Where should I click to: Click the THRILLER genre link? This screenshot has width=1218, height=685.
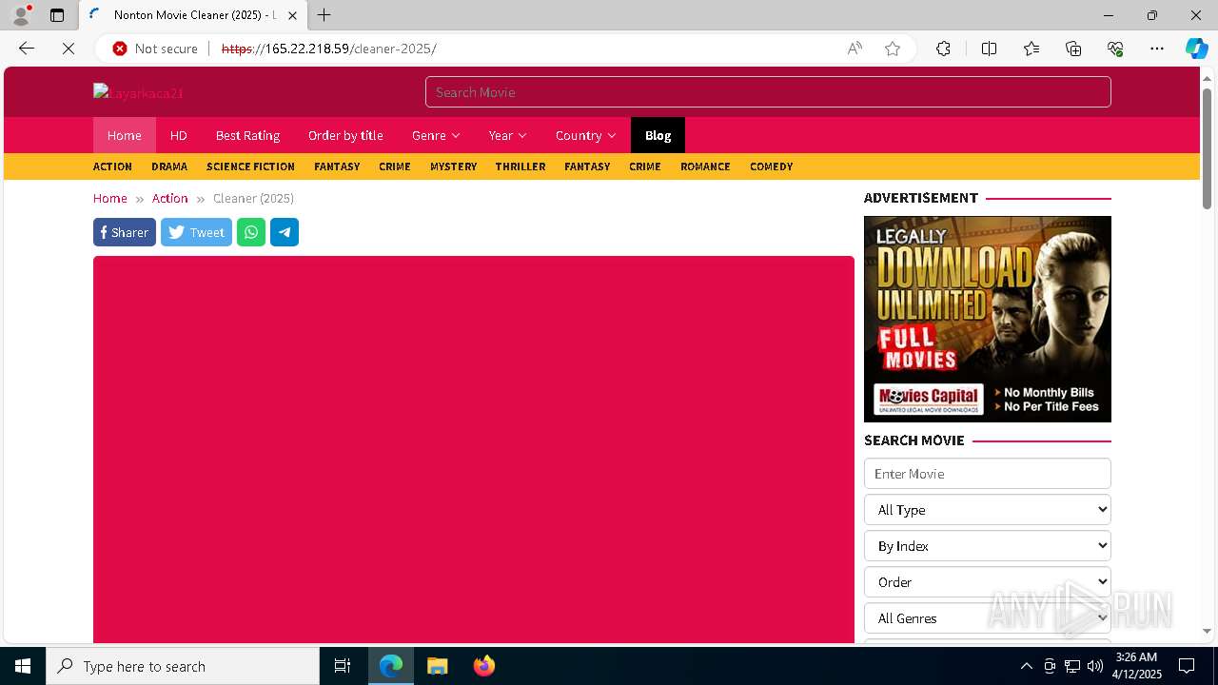click(x=521, y=166)
